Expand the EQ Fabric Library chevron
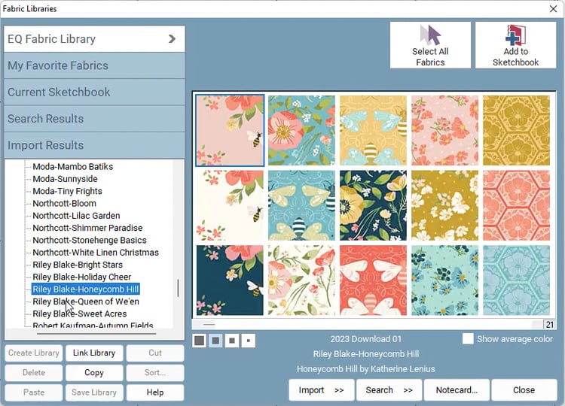Viewport: 565px width, 406px height. 173,39
